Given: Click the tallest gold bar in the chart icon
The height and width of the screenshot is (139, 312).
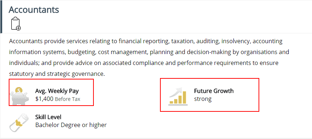Looking at the screenshot, I should (184, 98).
